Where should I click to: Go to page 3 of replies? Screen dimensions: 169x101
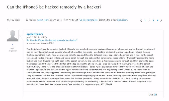pyautogui.click(x=153, y=20)
